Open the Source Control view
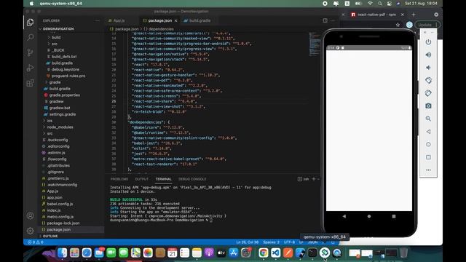466x262 pixels. [30, 52]
